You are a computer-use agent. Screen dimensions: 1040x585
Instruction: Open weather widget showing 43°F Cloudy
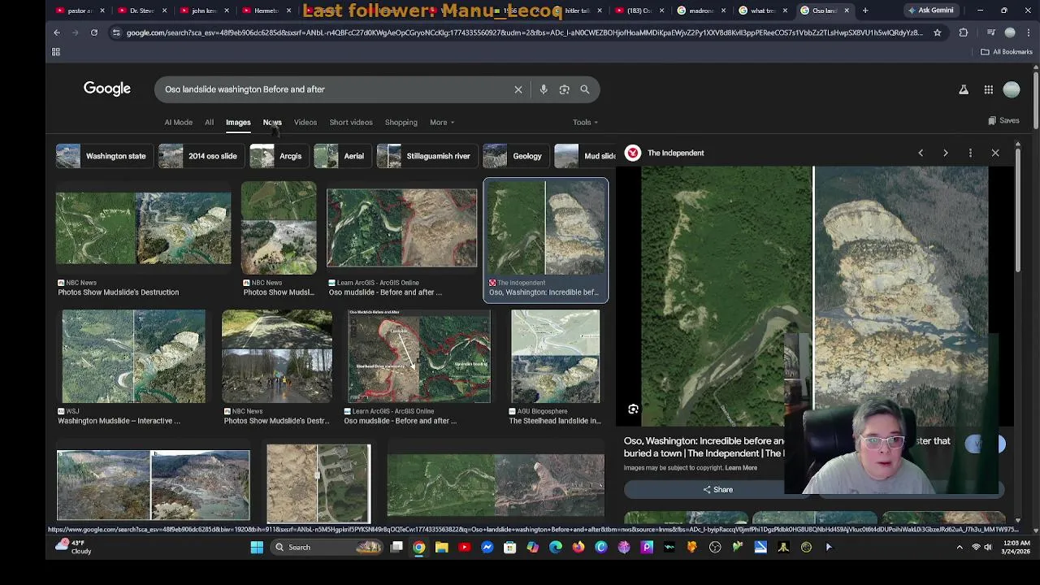[x=73, y=547]
